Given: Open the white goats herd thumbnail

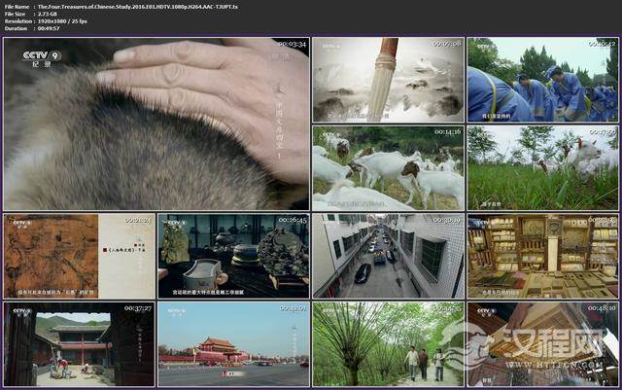Looking at the screenshot, I should (388, 167).
